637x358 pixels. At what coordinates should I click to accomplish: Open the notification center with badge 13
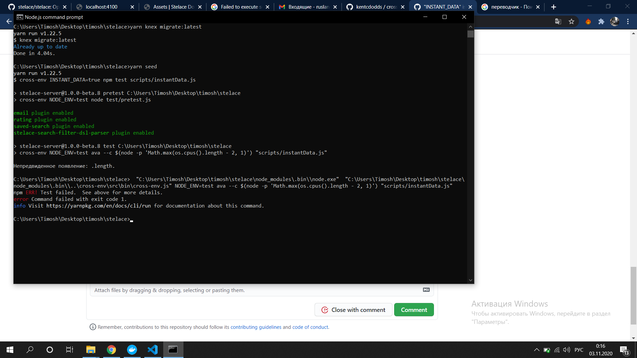click(623, 349)
